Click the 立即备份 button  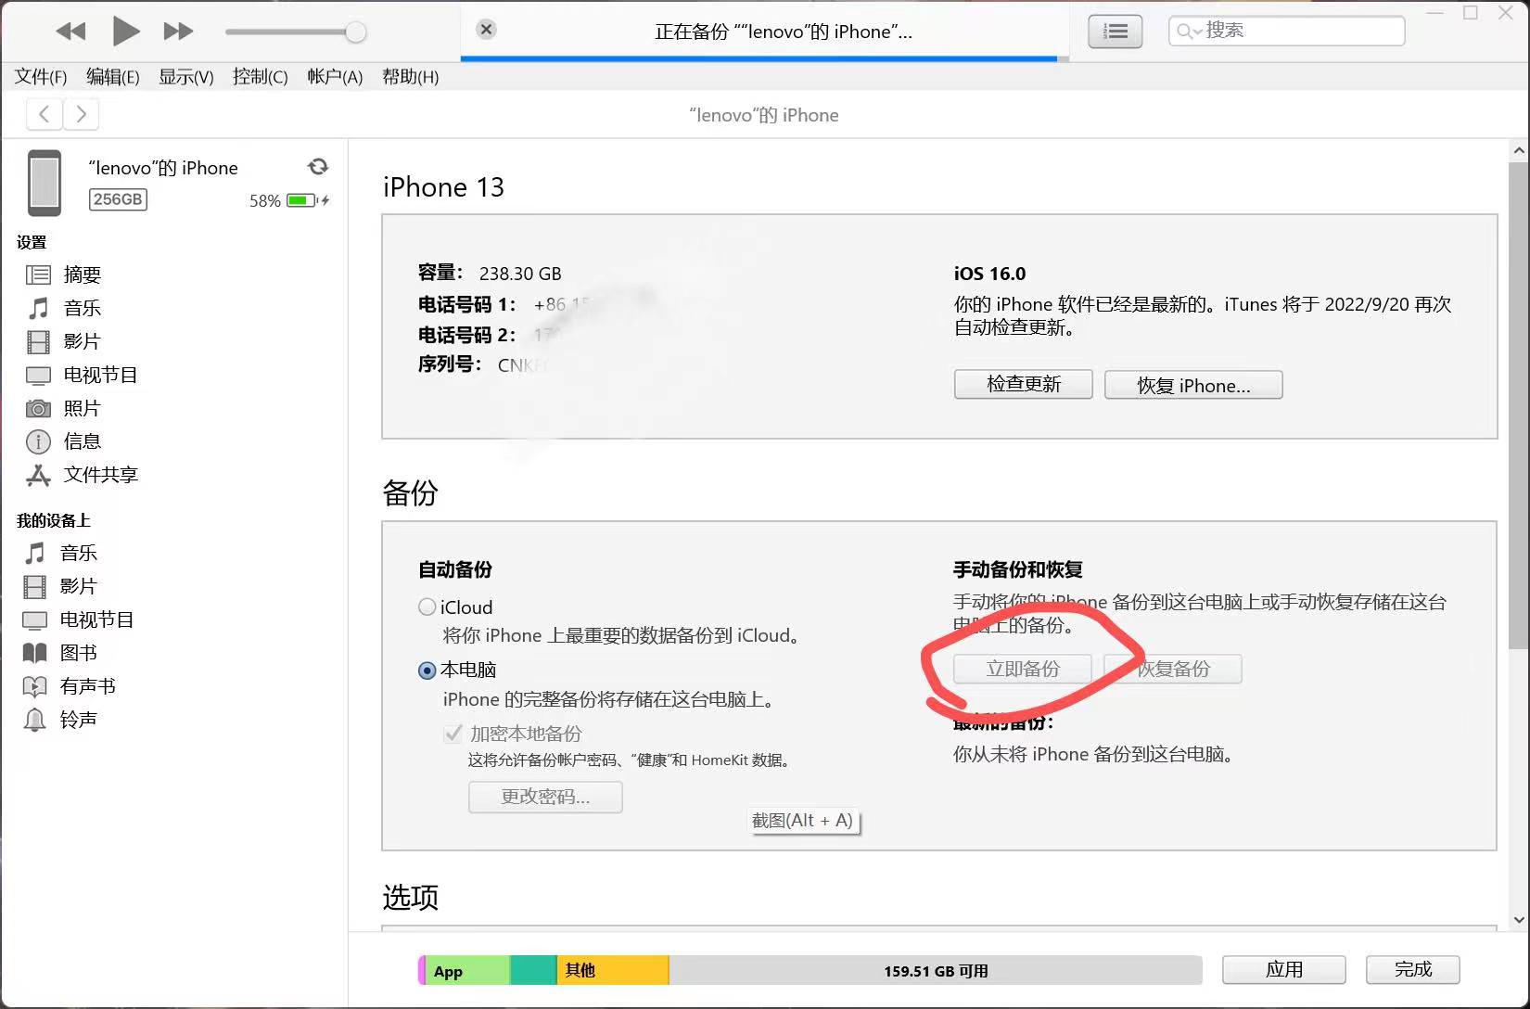click(x=1022, y=670)
